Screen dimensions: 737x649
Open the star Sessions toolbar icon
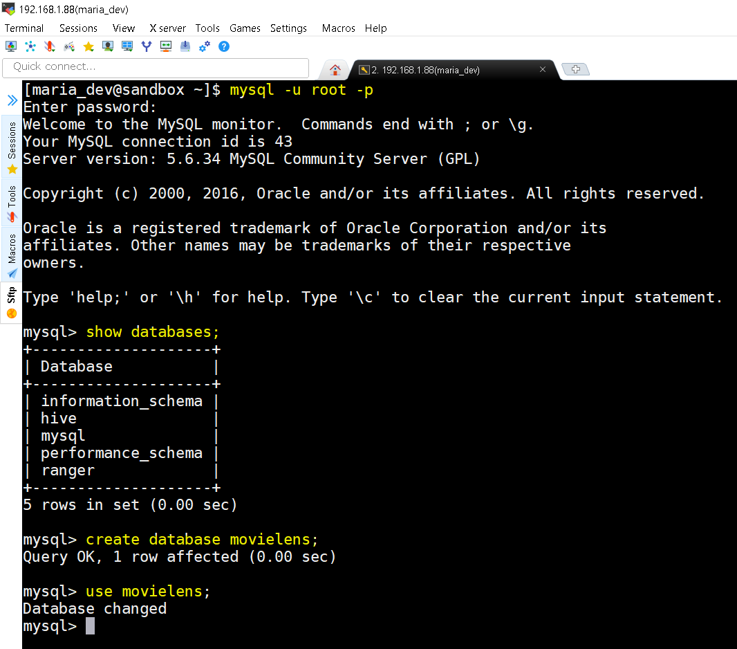pos(88,46)
